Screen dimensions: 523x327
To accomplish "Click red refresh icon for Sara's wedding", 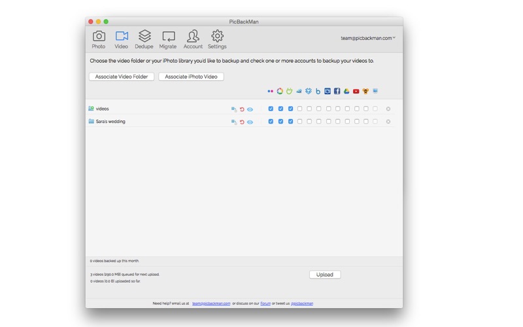I will click(x=242, y=122).
